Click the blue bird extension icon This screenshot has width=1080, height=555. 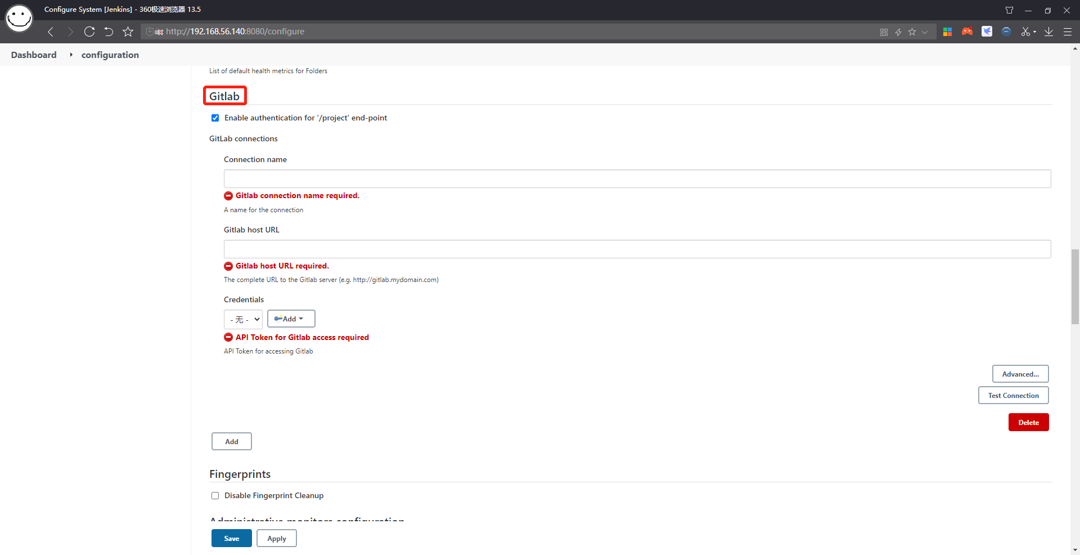987,32
